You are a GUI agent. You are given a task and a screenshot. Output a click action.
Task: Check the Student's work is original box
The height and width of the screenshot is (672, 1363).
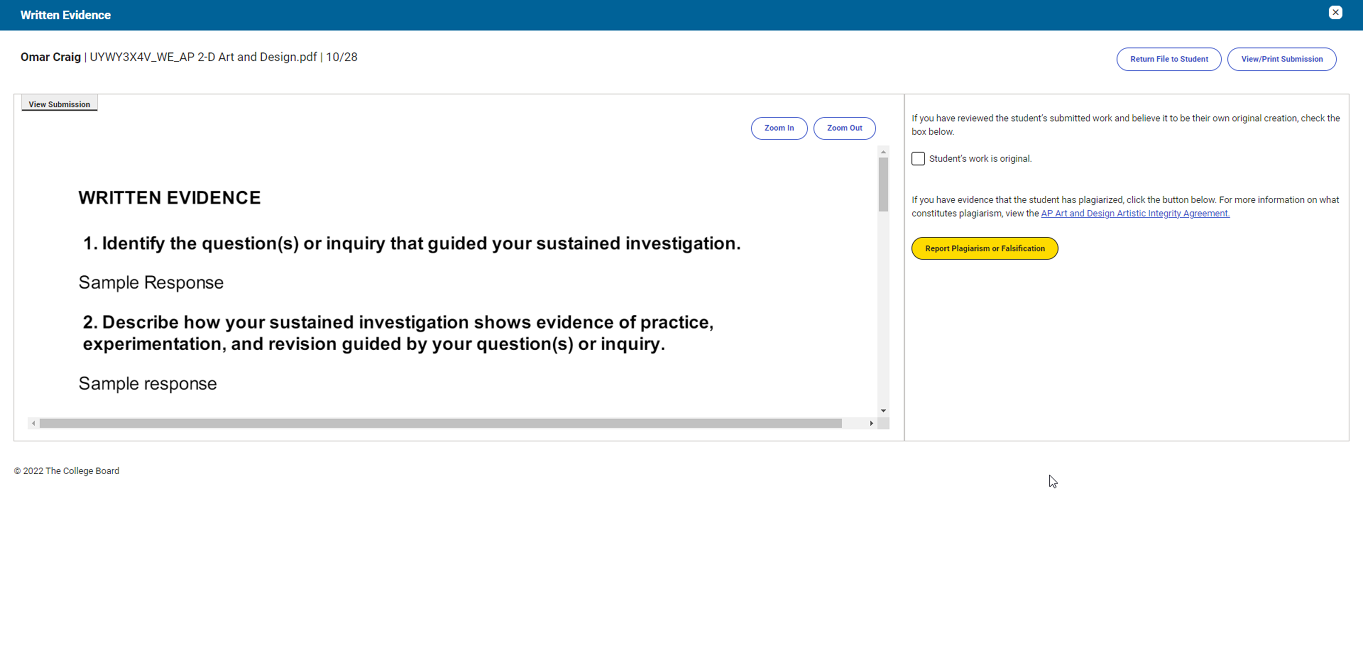click(918, 159)
